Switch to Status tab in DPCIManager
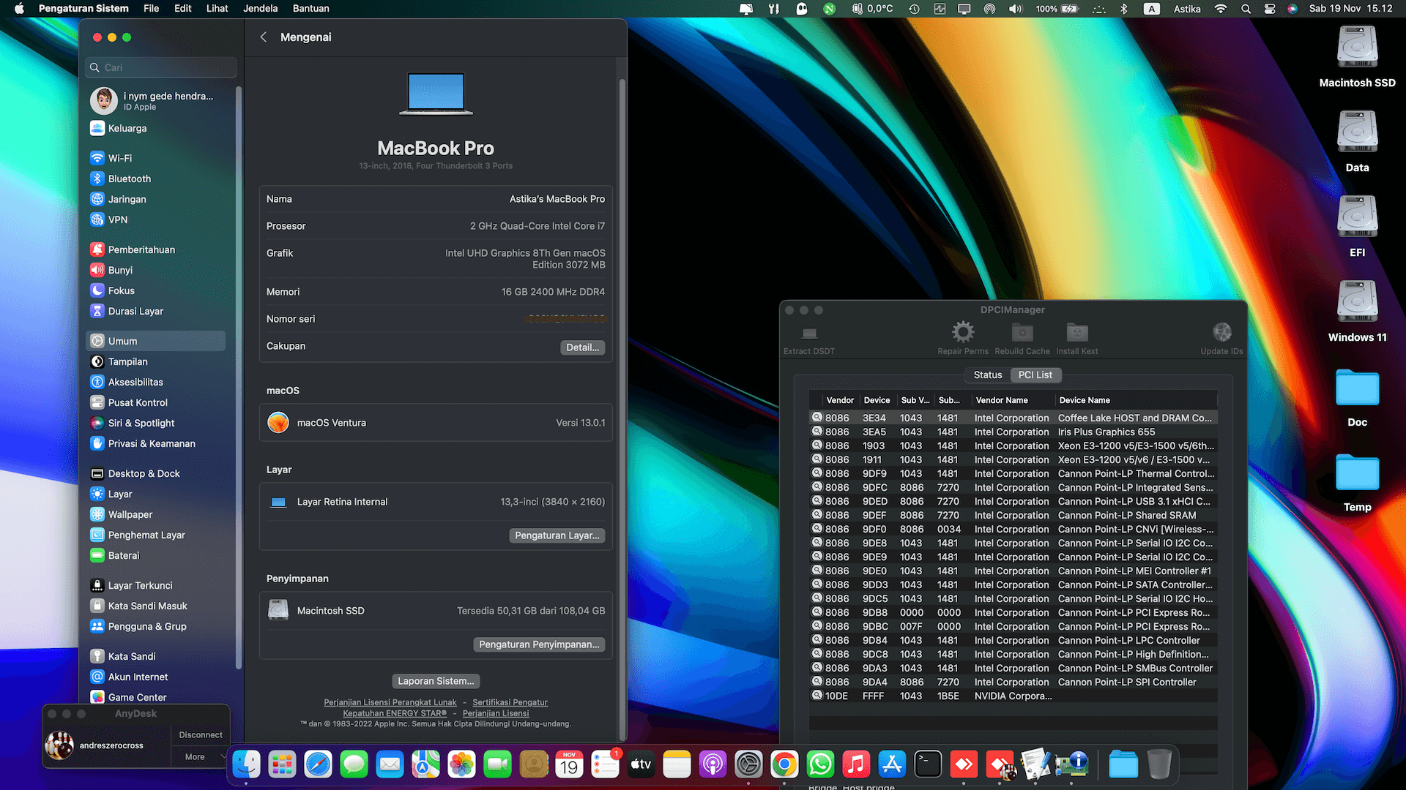The image size is (1406, 790). [x=988, y=375]
